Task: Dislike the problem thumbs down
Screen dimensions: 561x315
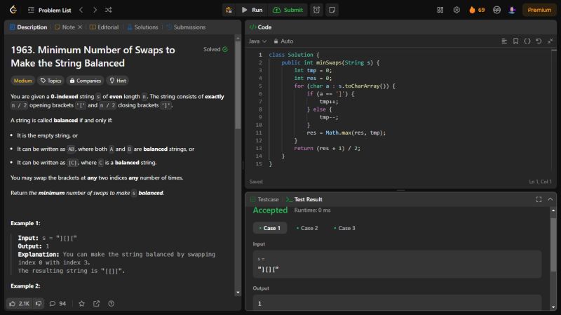Action: (39, 304)
